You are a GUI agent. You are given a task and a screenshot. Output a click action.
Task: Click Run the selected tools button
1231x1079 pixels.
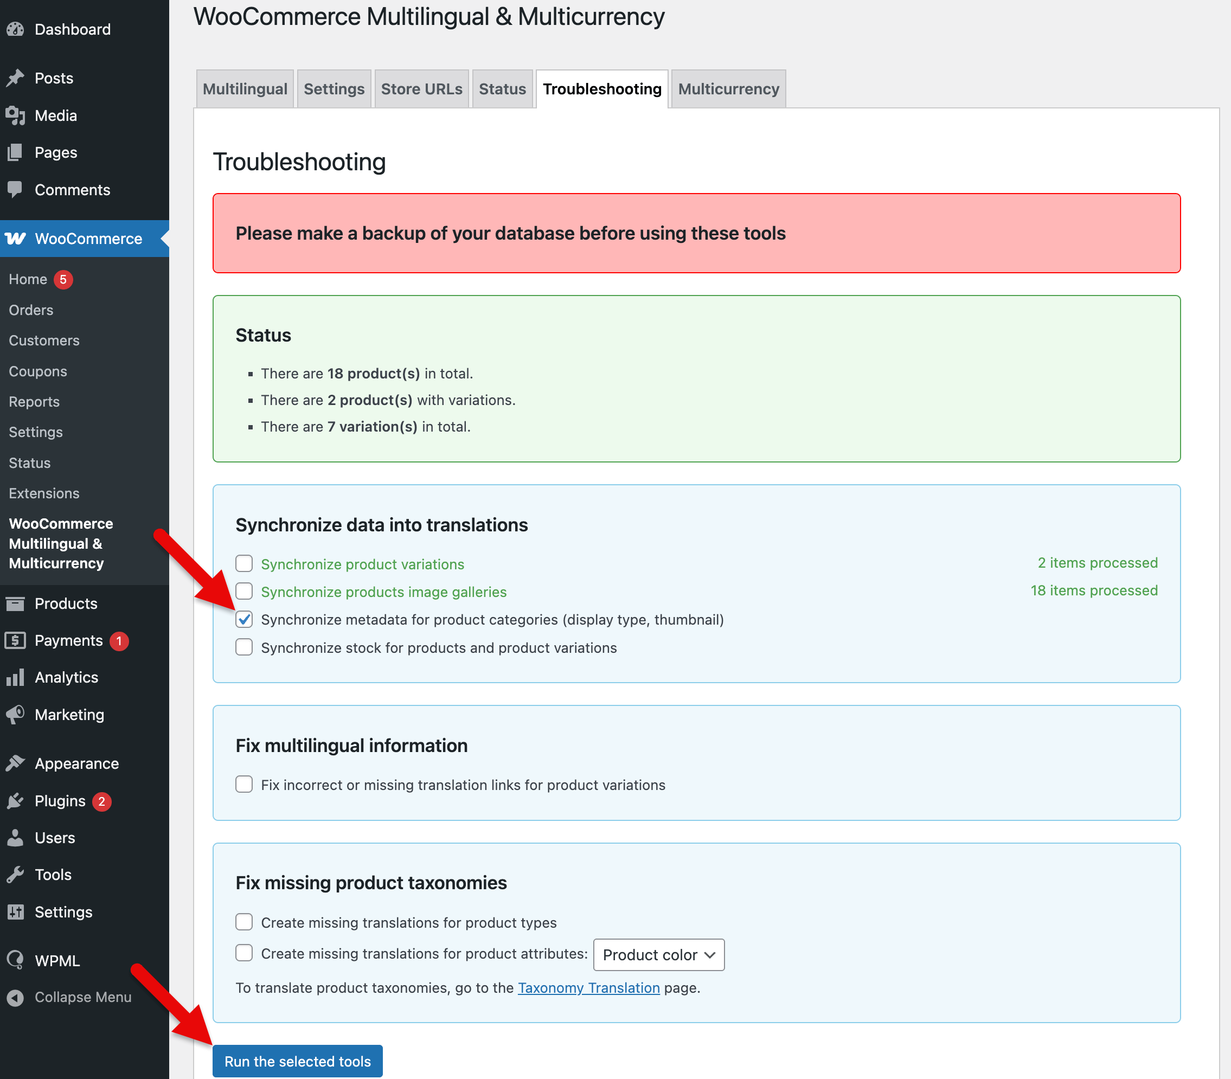[x=298, y=1061]
